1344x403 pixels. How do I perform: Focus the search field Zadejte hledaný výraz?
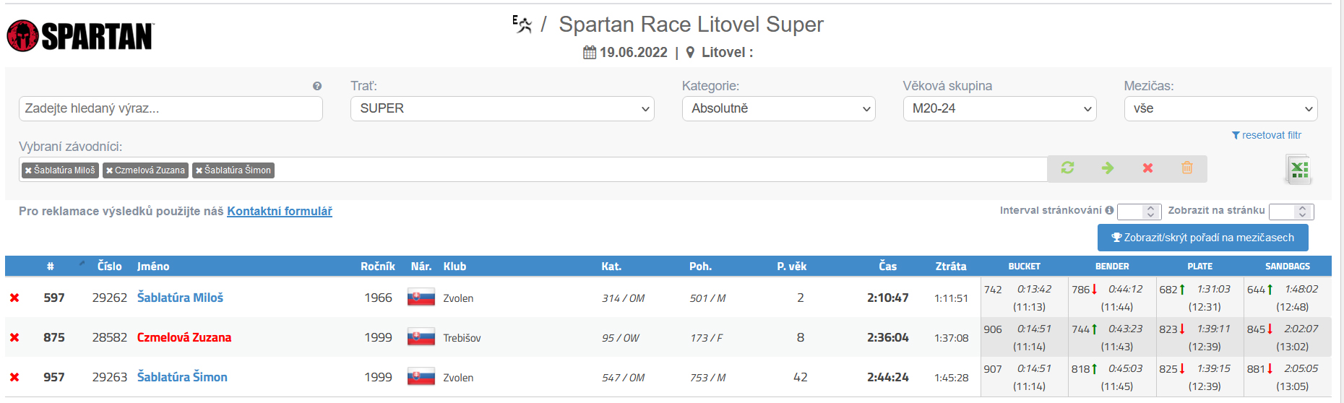pyautogui.click(x=171, y=108)
